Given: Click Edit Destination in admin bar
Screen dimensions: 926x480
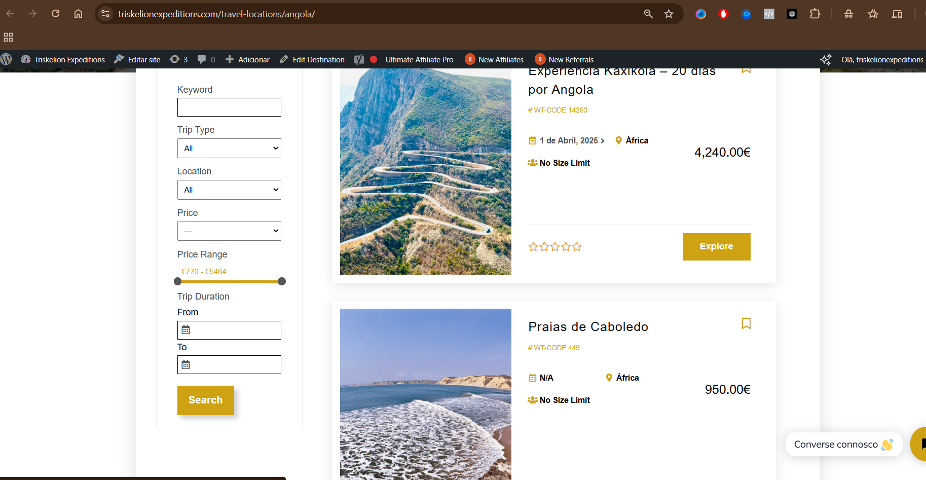Looking at the screenshot, I should [x=312, y=59].
